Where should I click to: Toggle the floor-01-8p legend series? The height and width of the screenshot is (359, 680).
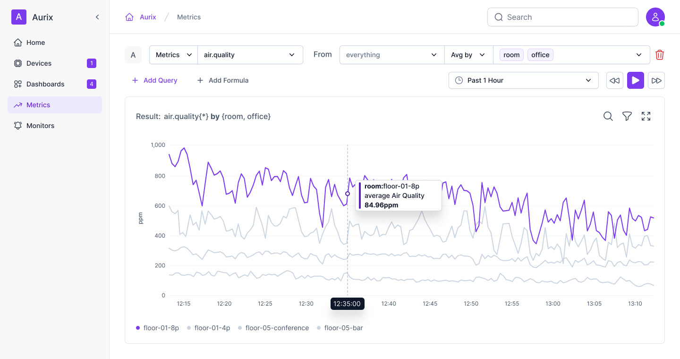(157, 328)
